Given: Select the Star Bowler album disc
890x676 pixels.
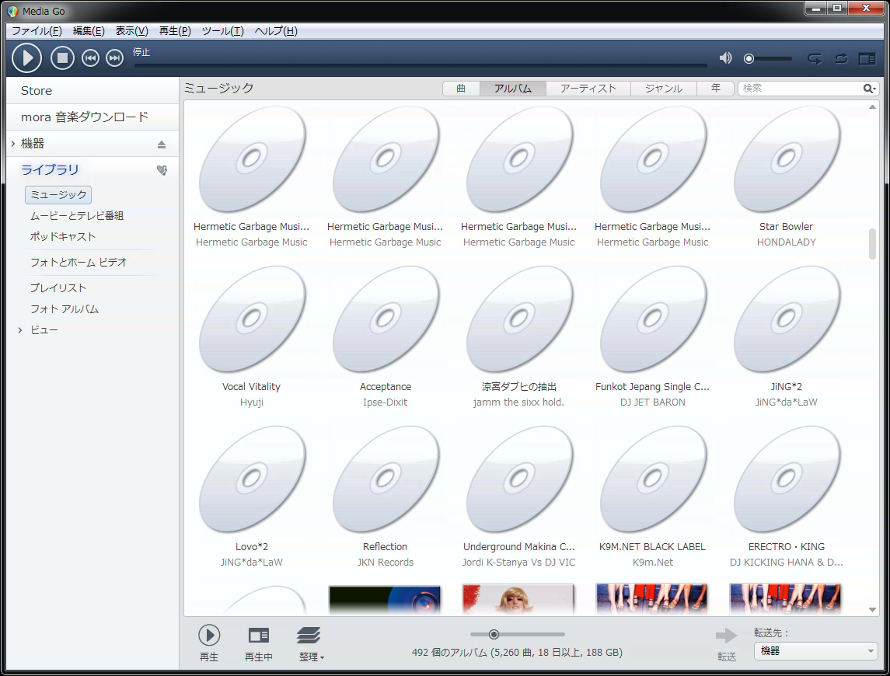Looking at the screenshot, I should (786, 160).
